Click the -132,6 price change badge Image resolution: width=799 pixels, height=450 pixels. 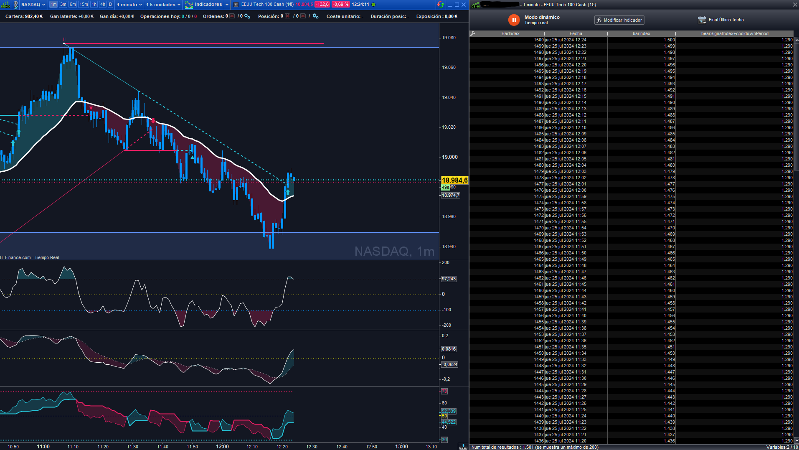[322, 5]
